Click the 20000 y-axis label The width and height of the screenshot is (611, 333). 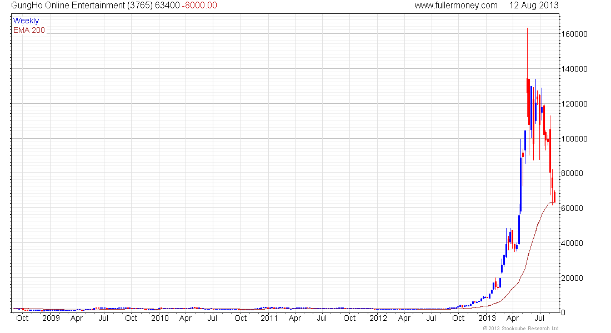(572, 279)
